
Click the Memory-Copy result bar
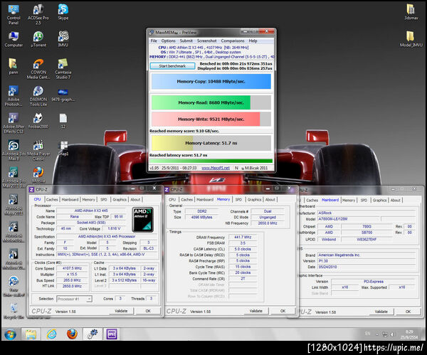coord(211,81)
